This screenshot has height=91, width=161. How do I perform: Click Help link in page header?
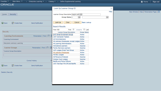pos(141,12)
